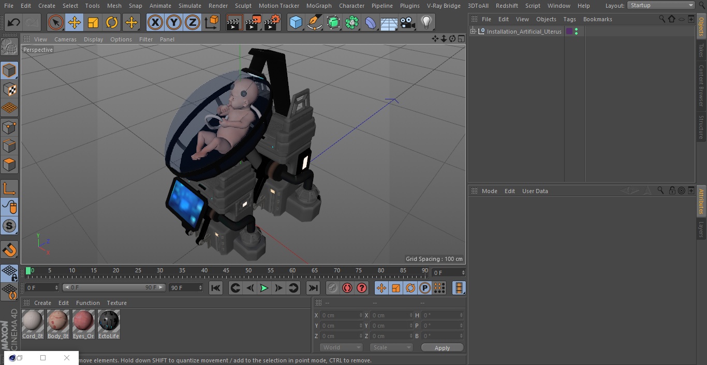Open the spline Pen tool

pos(314,23)
